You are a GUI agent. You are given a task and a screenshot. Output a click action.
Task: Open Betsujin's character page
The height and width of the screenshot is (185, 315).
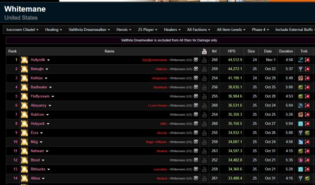pos(37,69)
